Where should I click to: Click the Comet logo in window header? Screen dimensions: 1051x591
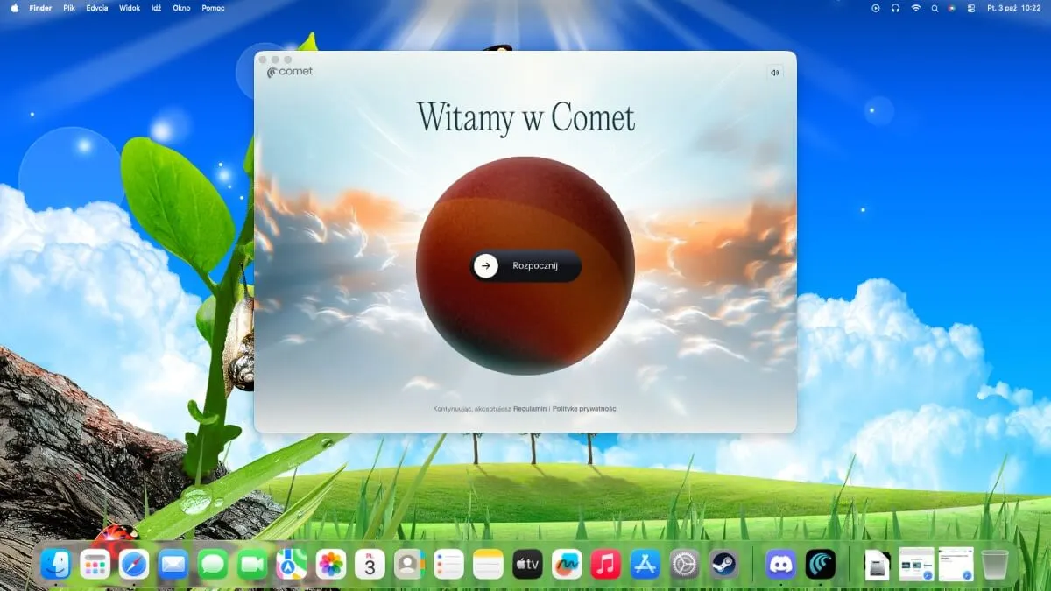tap(290, 72)
